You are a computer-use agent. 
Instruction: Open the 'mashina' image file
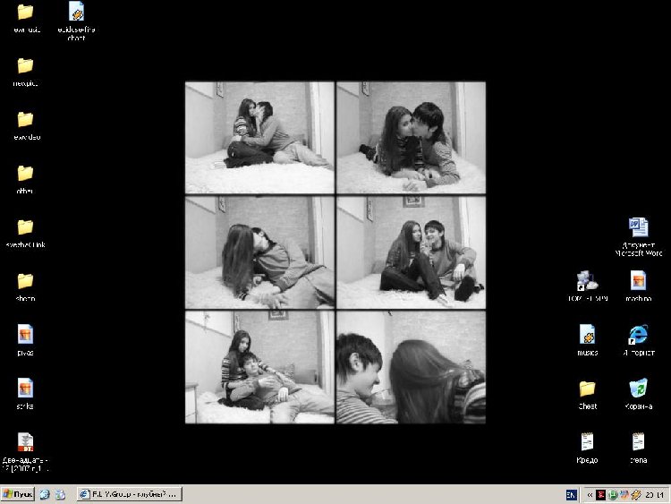638,281
